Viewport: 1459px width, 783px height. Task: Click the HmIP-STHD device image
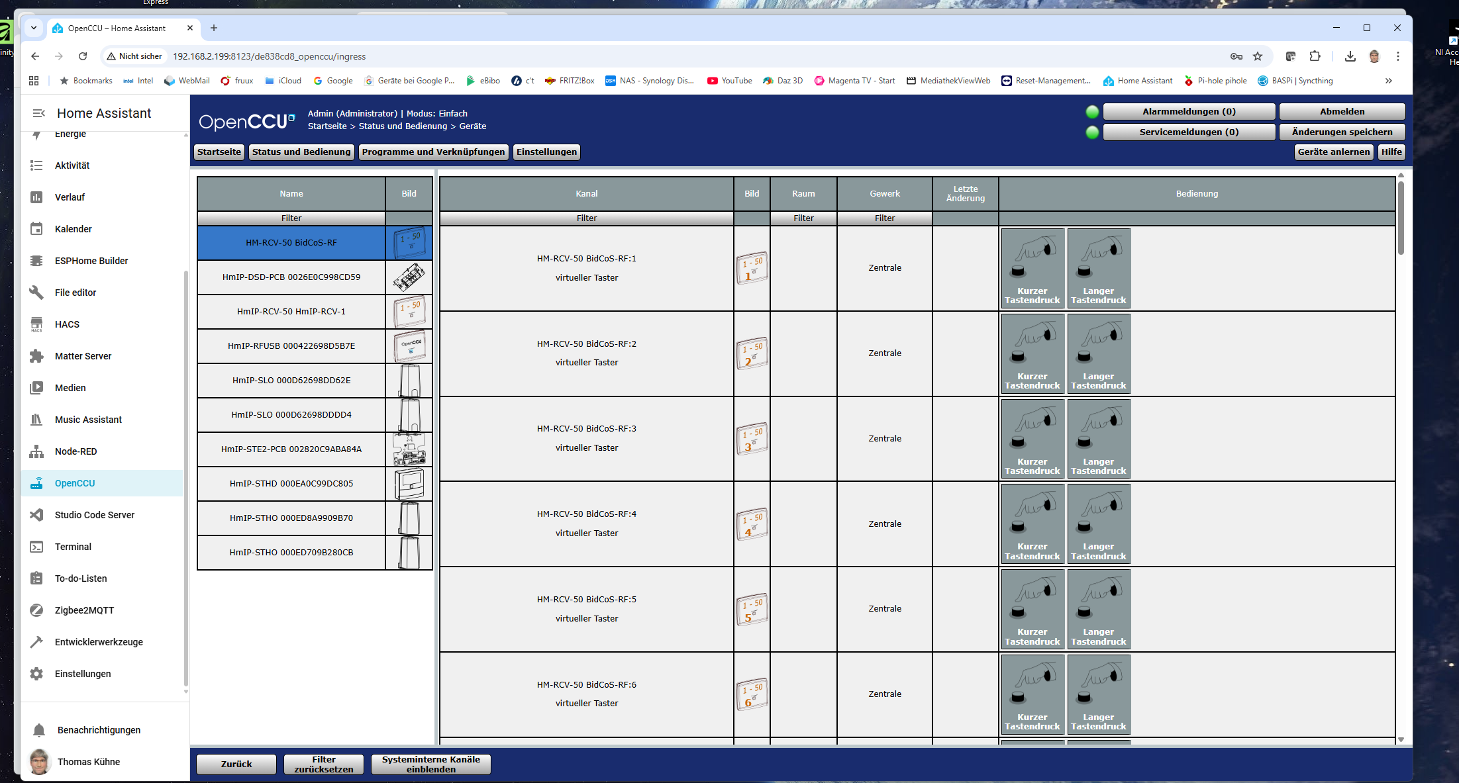(409, 484)
